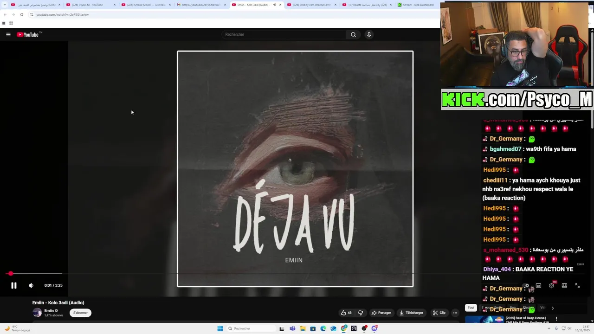
Task: Click chediii11 username in chat
Action: (495, 180)
